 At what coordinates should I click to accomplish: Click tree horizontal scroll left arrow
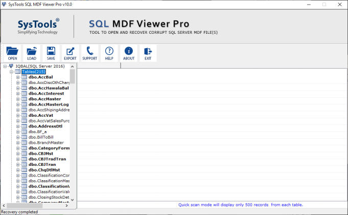[4, 206]
